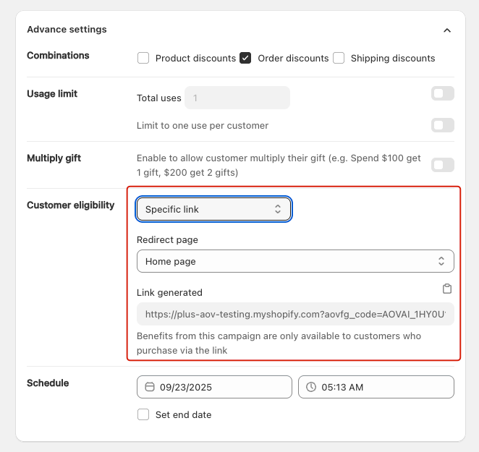The height and width of the screenshot is (452, 479).
Task: Toggle the Total uses limit switch
Action: [443, 93]
